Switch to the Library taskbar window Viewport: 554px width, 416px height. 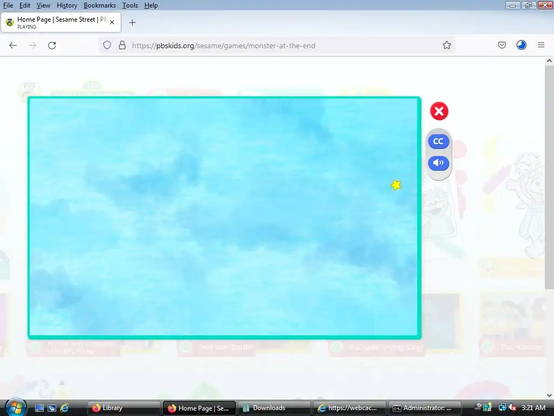click(123, 408)
